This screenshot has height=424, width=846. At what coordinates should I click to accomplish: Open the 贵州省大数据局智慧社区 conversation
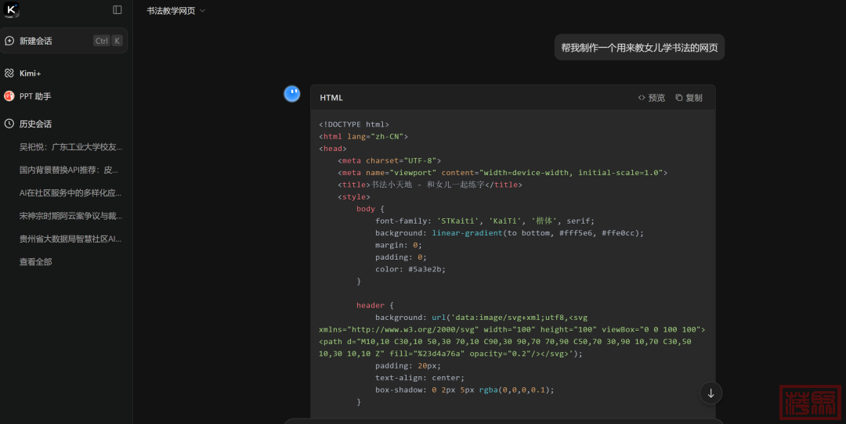pos(70,239)
